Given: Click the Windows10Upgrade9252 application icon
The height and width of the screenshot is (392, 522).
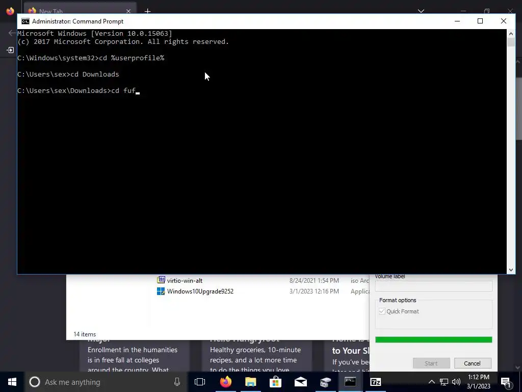Looking at the screenshot, I should [161, 291].
